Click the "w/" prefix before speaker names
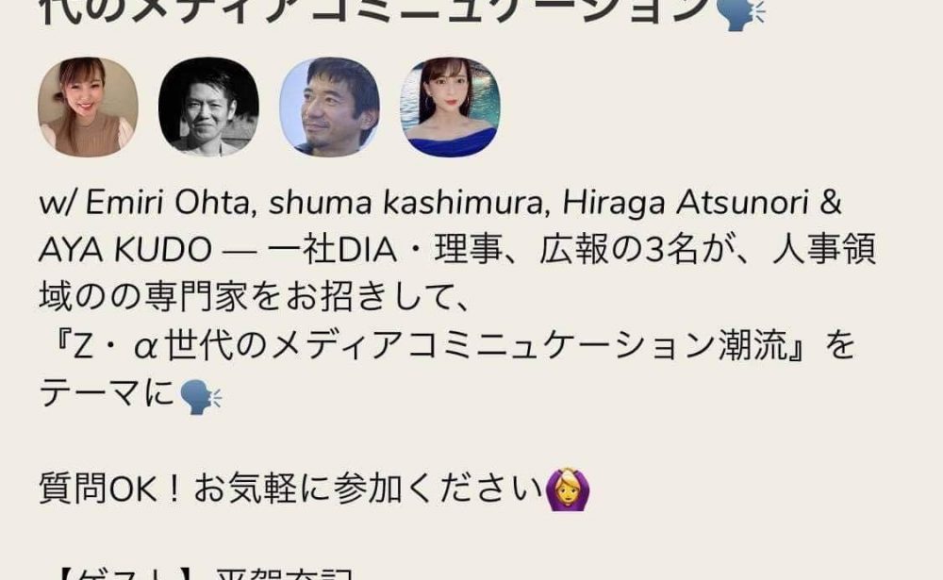Viewport: 943px width, 580px height. coord(58,203)
